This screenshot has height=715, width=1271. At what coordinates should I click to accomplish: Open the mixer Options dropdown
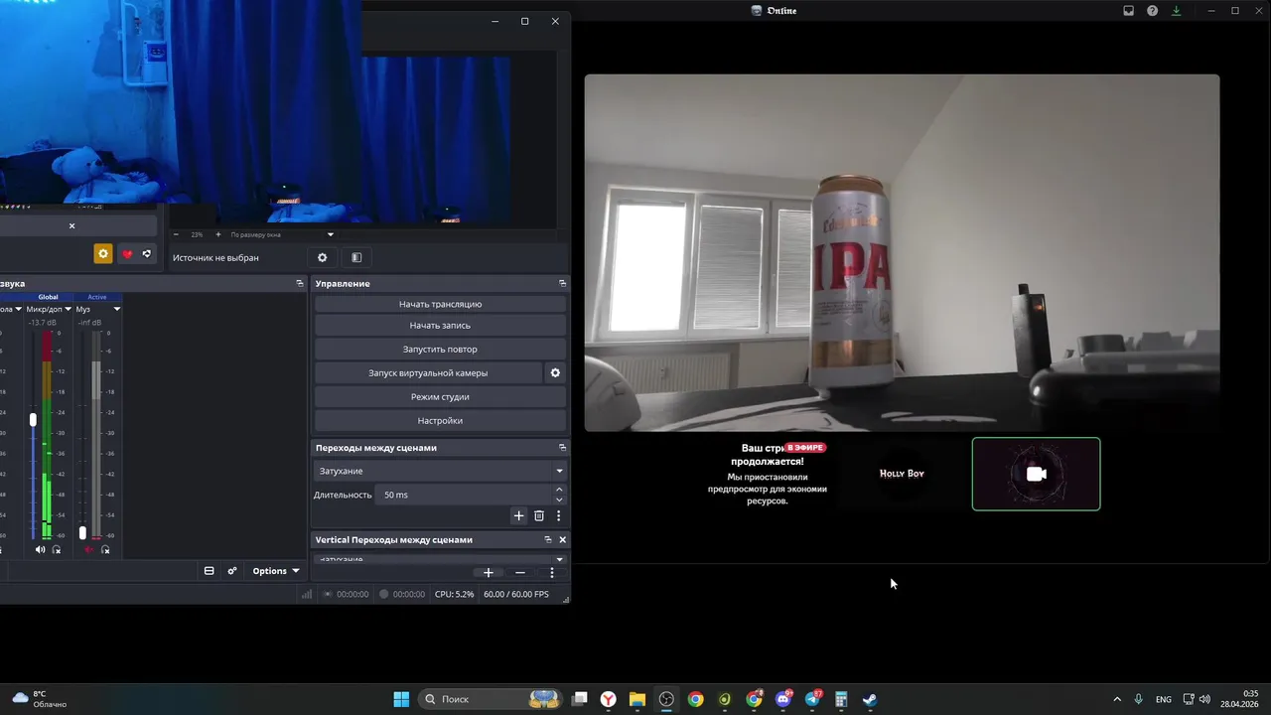pos(276,571)
